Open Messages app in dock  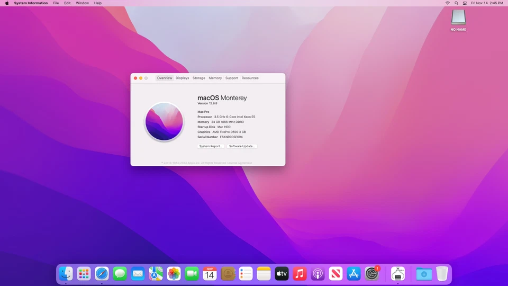[120, 274]
